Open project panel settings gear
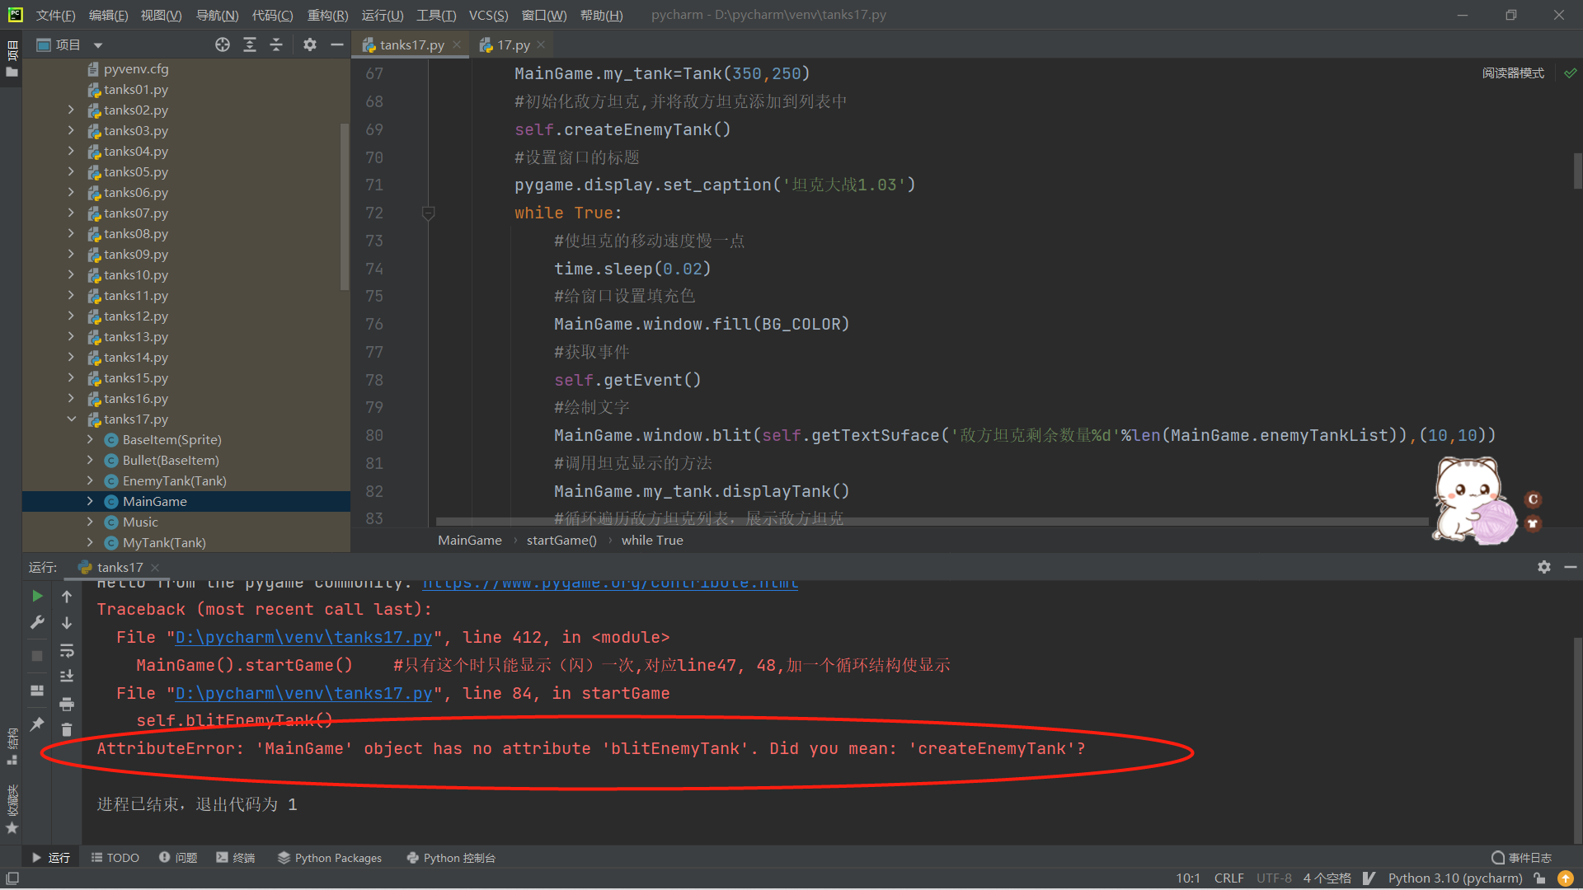 [x=309, y=45]
